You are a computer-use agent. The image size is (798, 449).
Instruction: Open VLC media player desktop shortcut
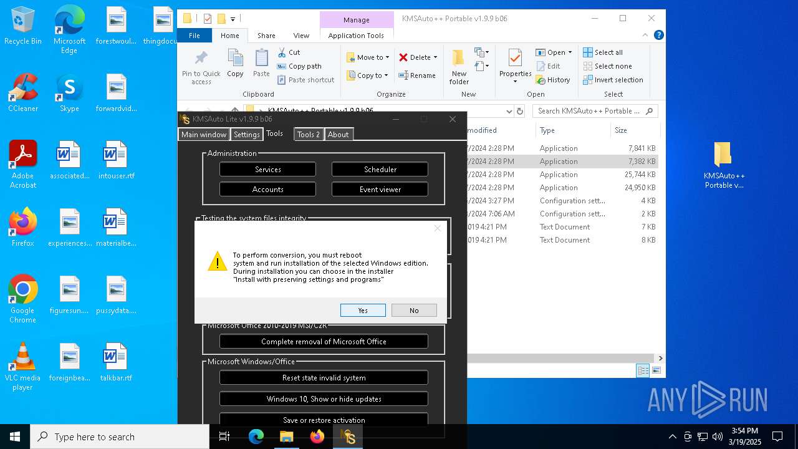click(x=23, y=367)
